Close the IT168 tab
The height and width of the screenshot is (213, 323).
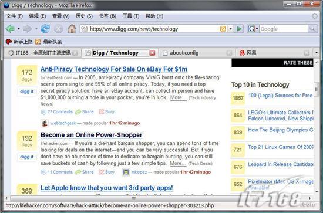(75, 53)
